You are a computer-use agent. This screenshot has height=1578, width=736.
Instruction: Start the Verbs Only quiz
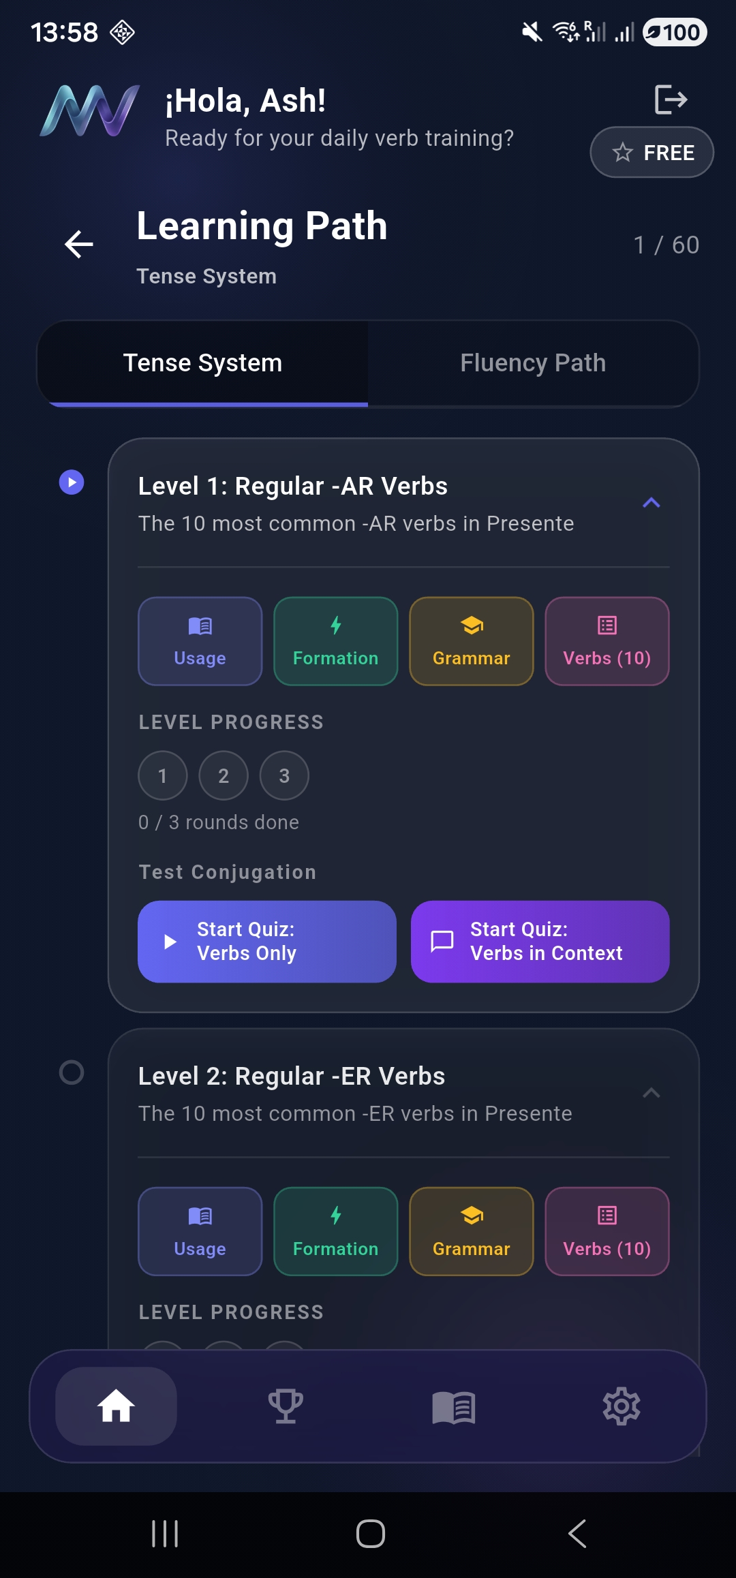[x=266, y=942]
